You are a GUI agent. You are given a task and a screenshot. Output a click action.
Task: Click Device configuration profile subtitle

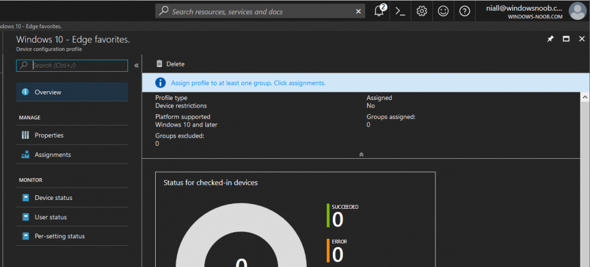[x=49, y=49]
